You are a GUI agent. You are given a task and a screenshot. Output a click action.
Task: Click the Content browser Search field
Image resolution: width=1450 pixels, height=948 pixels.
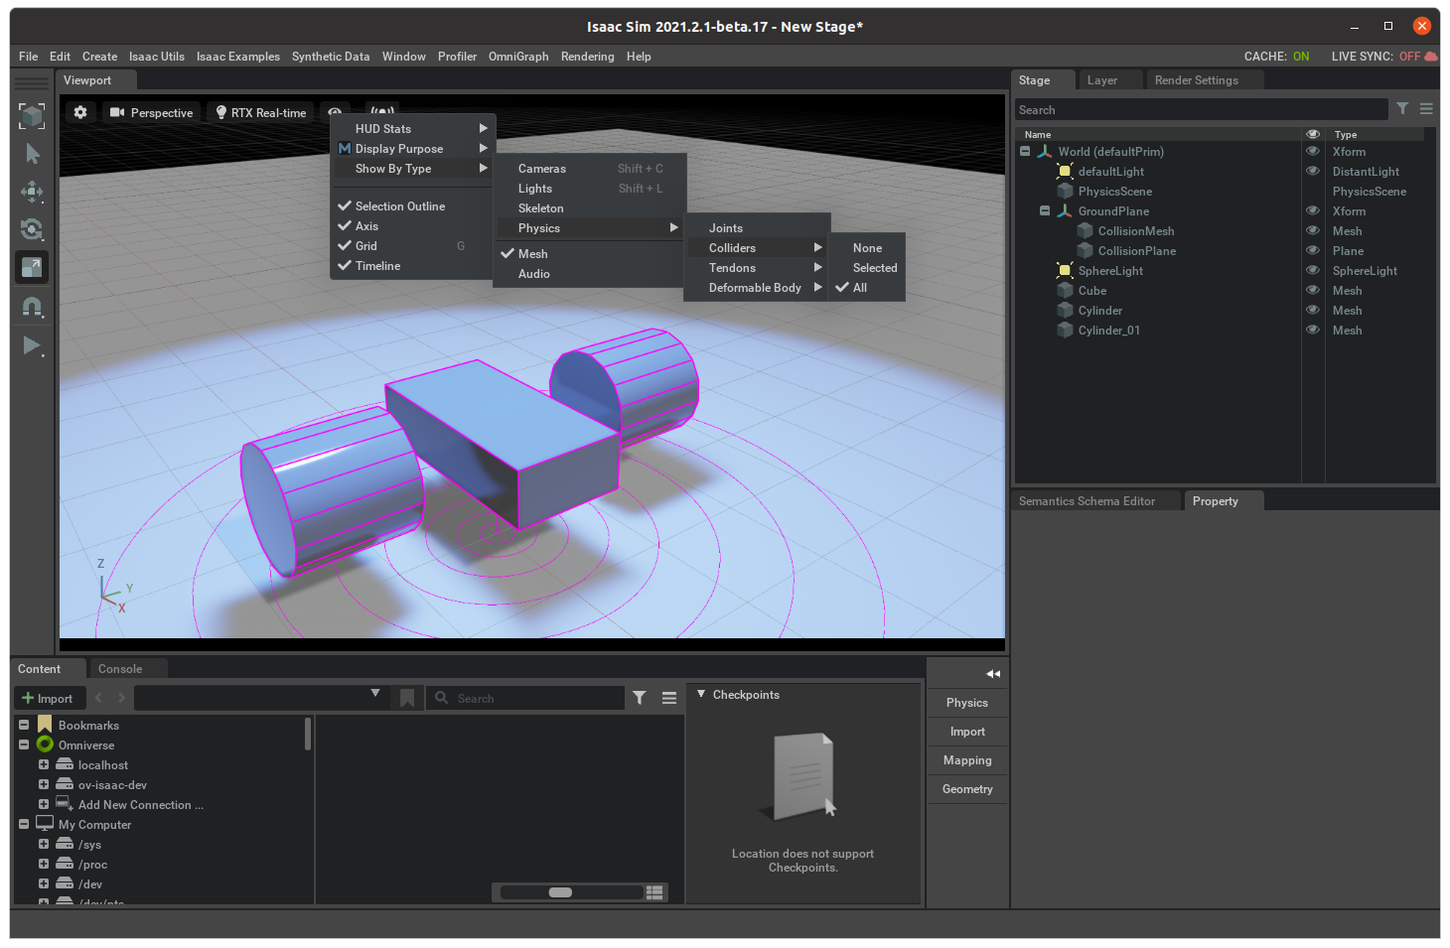click(526, 698)
